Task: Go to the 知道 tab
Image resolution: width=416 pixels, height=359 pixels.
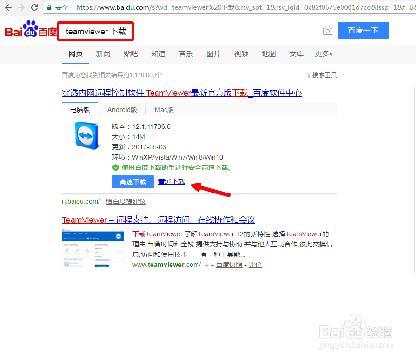Action: pos(158,54)
